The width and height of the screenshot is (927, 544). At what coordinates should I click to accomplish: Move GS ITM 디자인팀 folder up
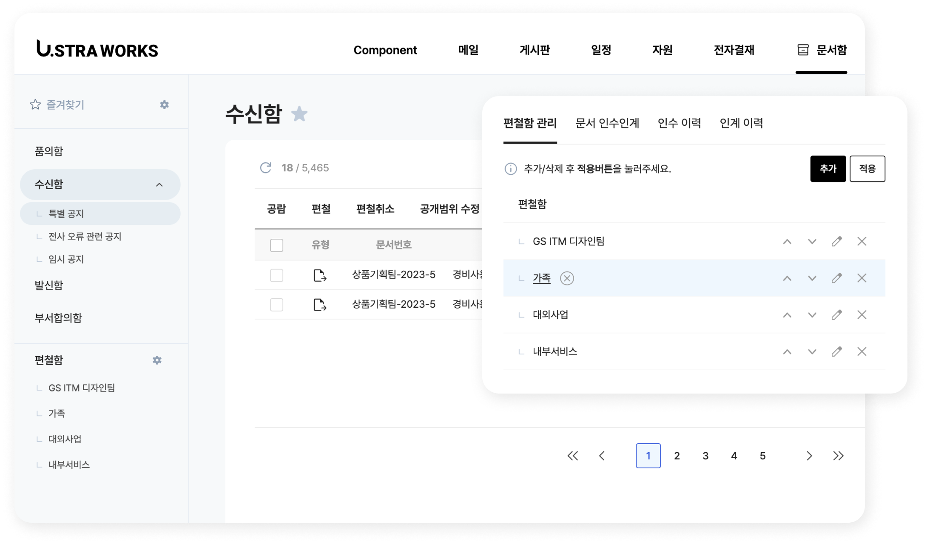(787, 241)
